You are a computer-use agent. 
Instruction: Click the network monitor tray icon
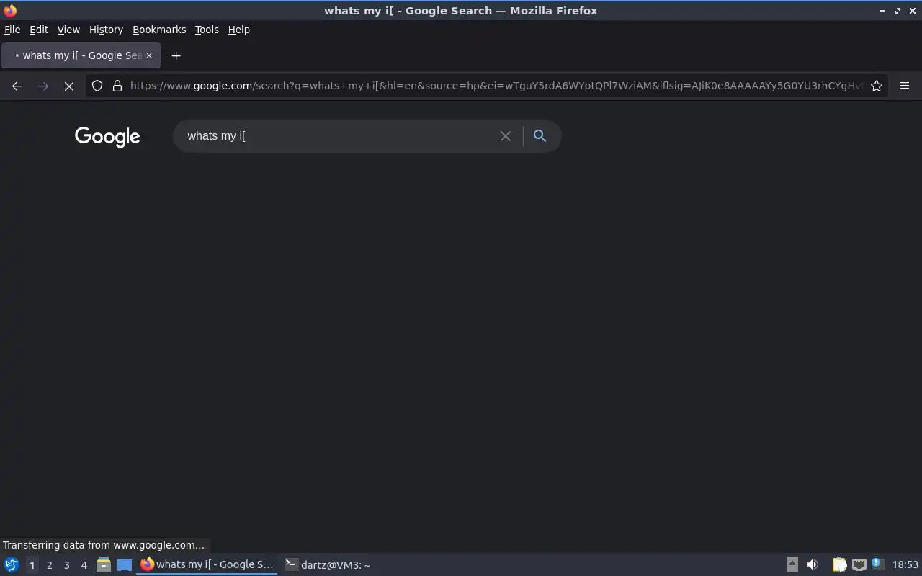[859, 564]
